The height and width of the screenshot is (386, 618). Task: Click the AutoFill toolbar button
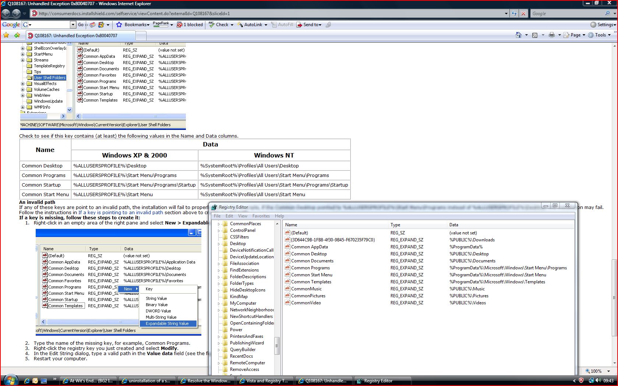tap(282, 25)
